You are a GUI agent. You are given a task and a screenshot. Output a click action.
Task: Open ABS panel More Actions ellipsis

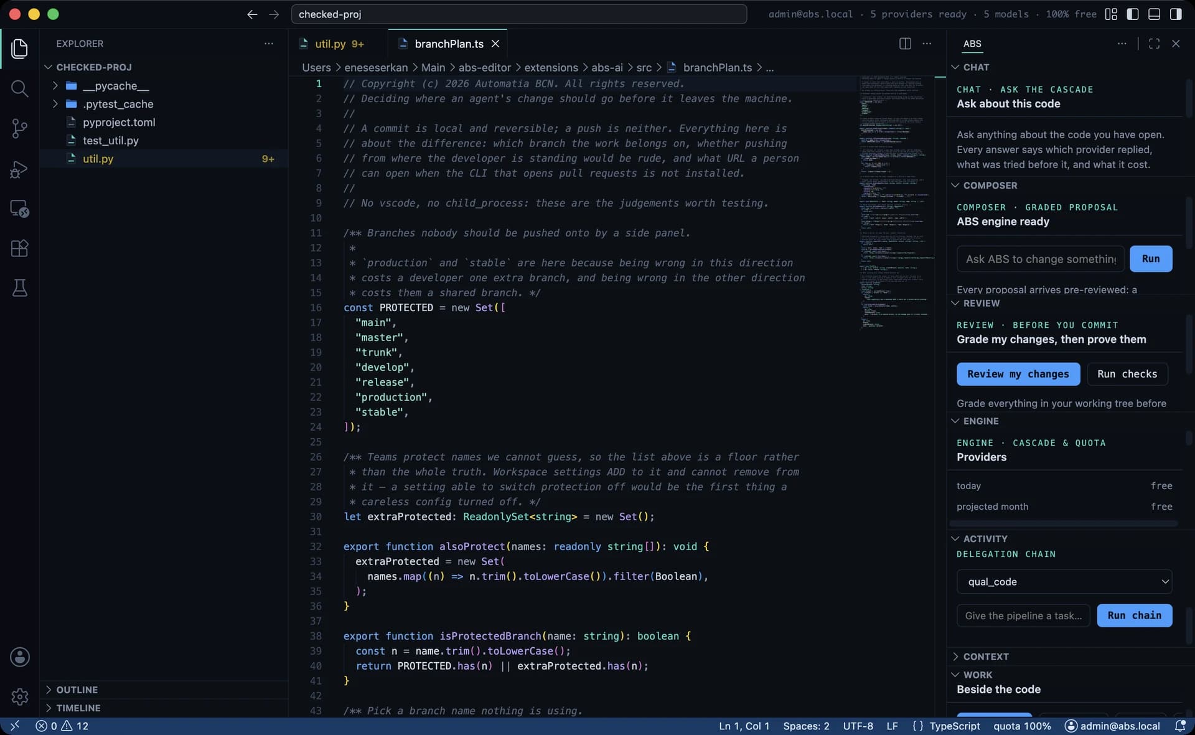[1122, 44]
